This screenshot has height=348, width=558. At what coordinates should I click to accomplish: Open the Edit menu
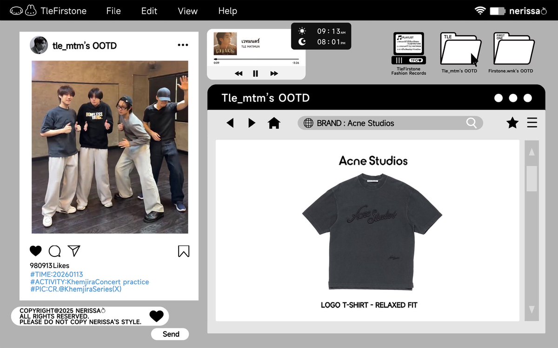[x=149, y=11]
